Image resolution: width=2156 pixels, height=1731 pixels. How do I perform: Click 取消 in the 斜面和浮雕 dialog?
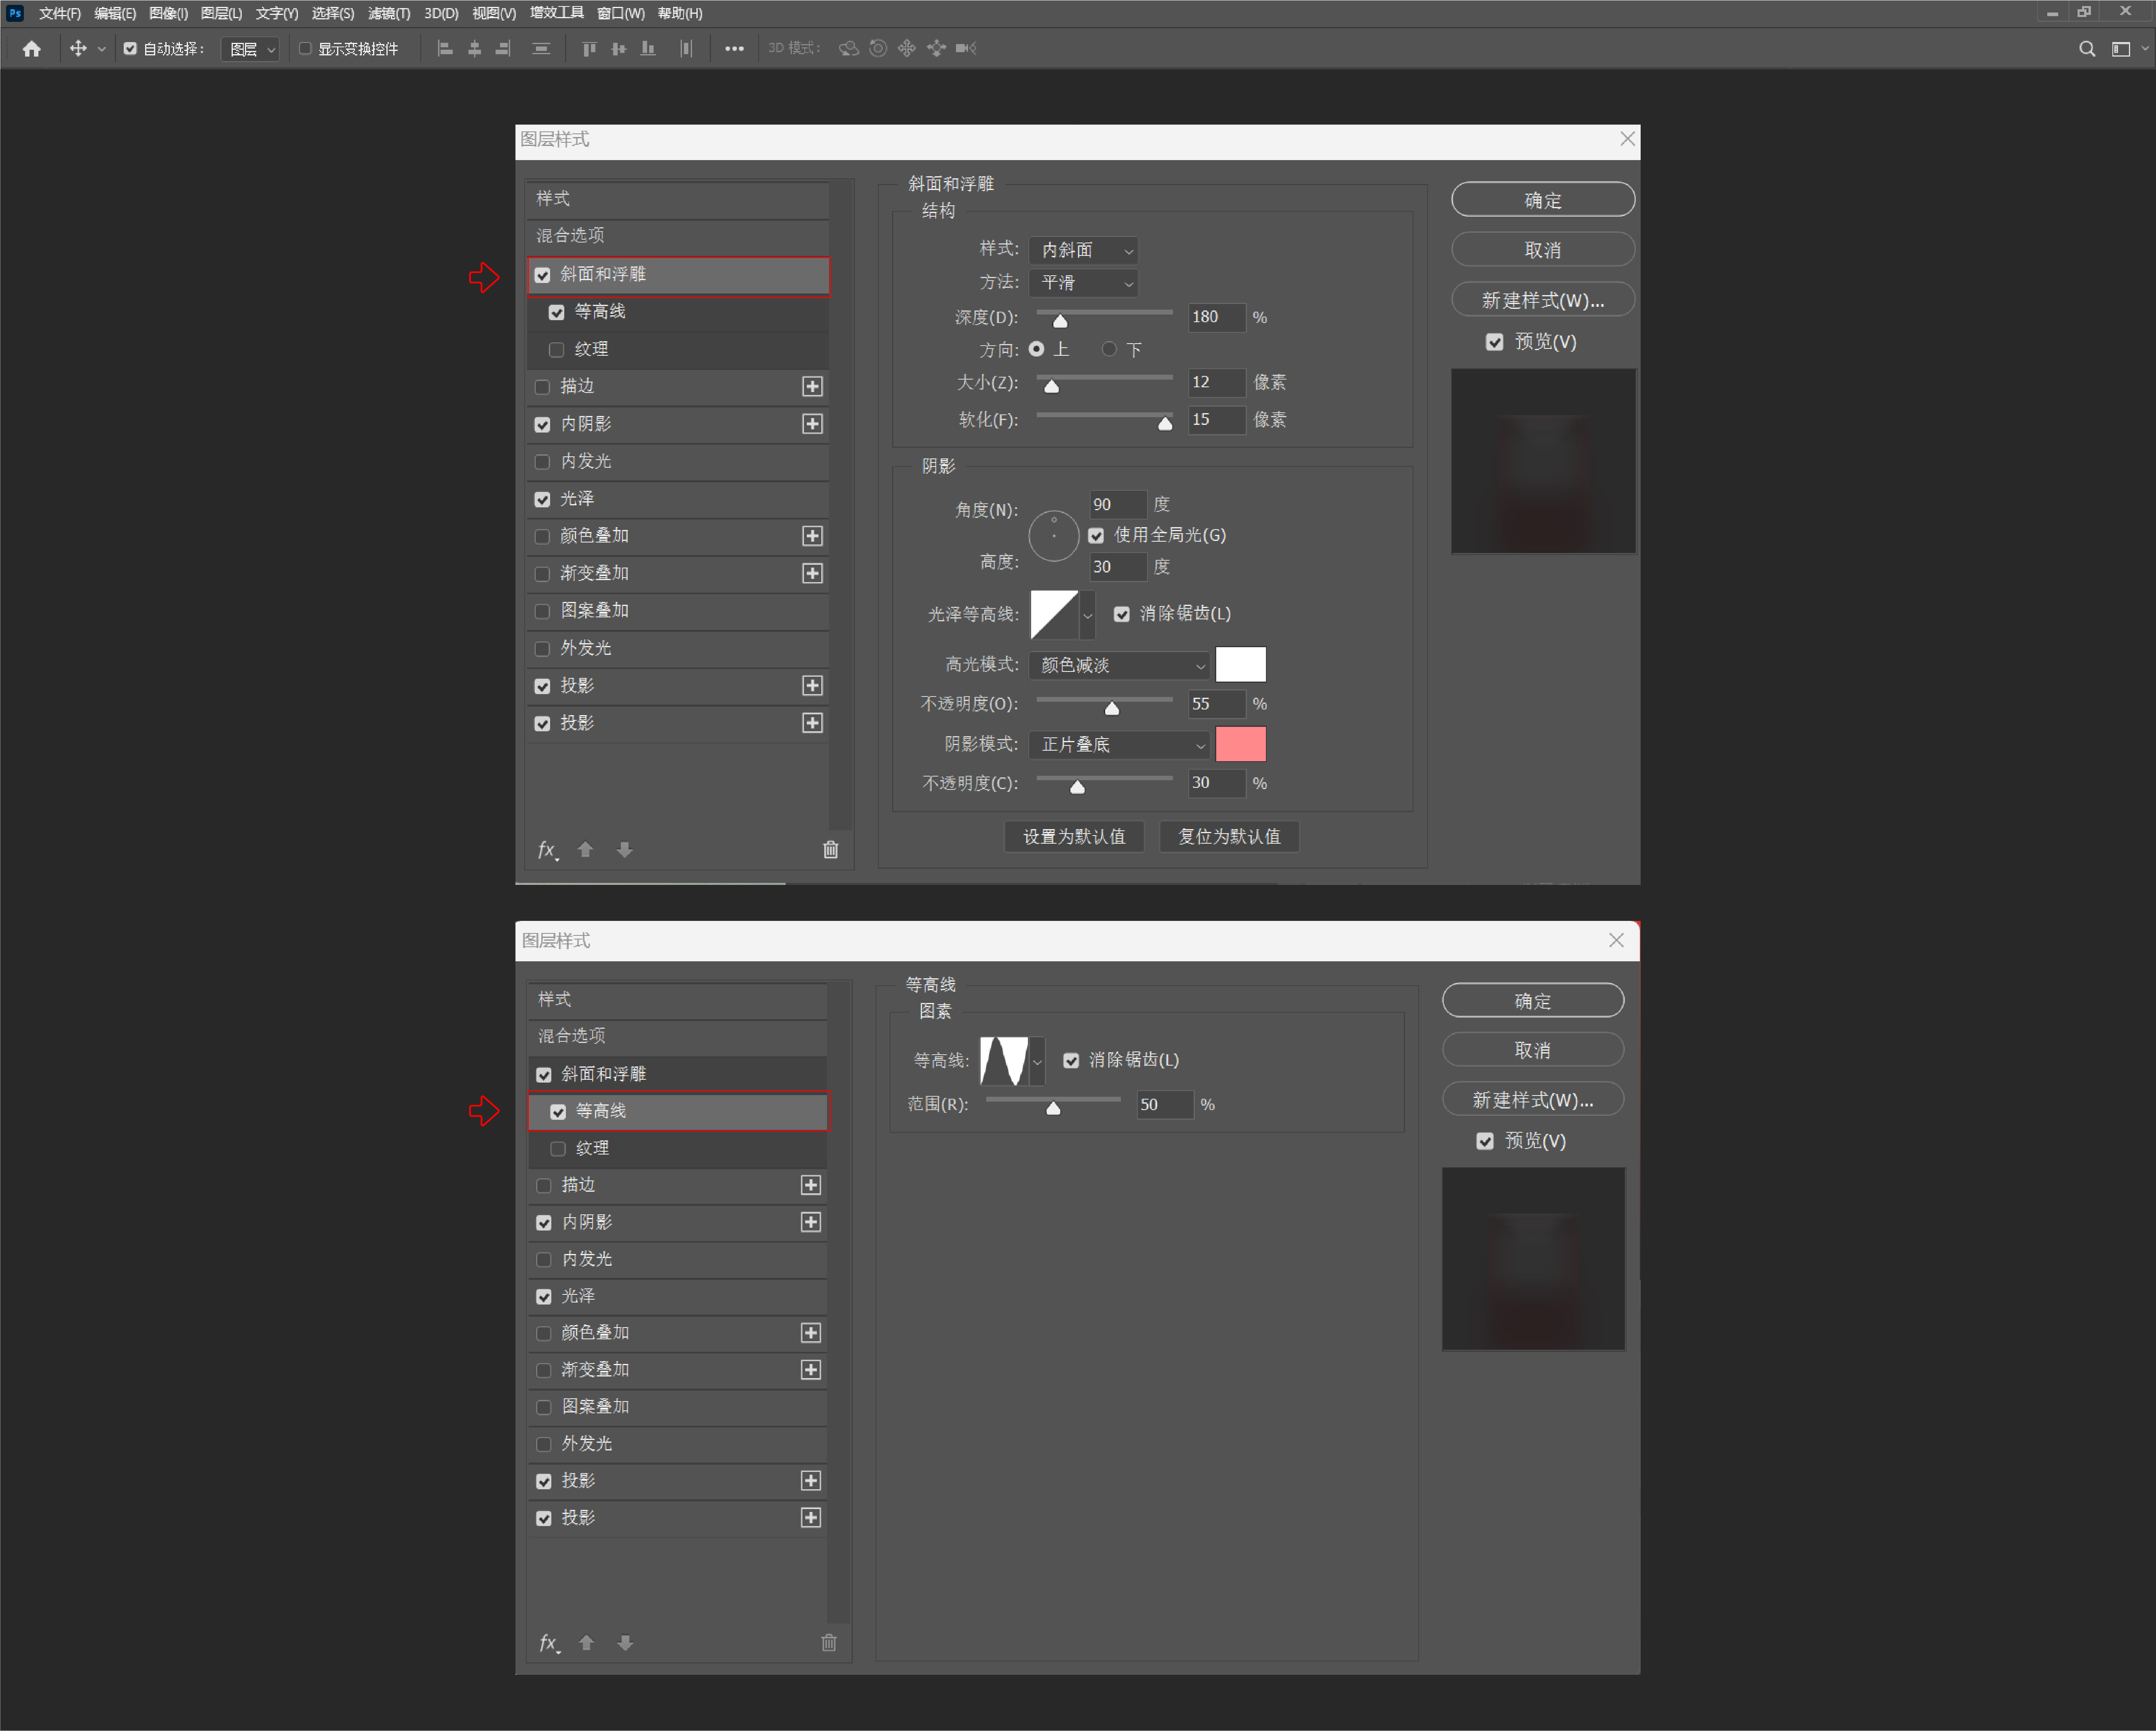pyautogui.click(x=1543, y=250)
